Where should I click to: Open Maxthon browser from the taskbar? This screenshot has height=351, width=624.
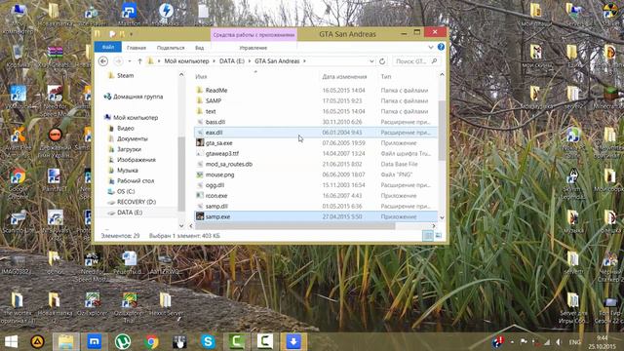95,342
